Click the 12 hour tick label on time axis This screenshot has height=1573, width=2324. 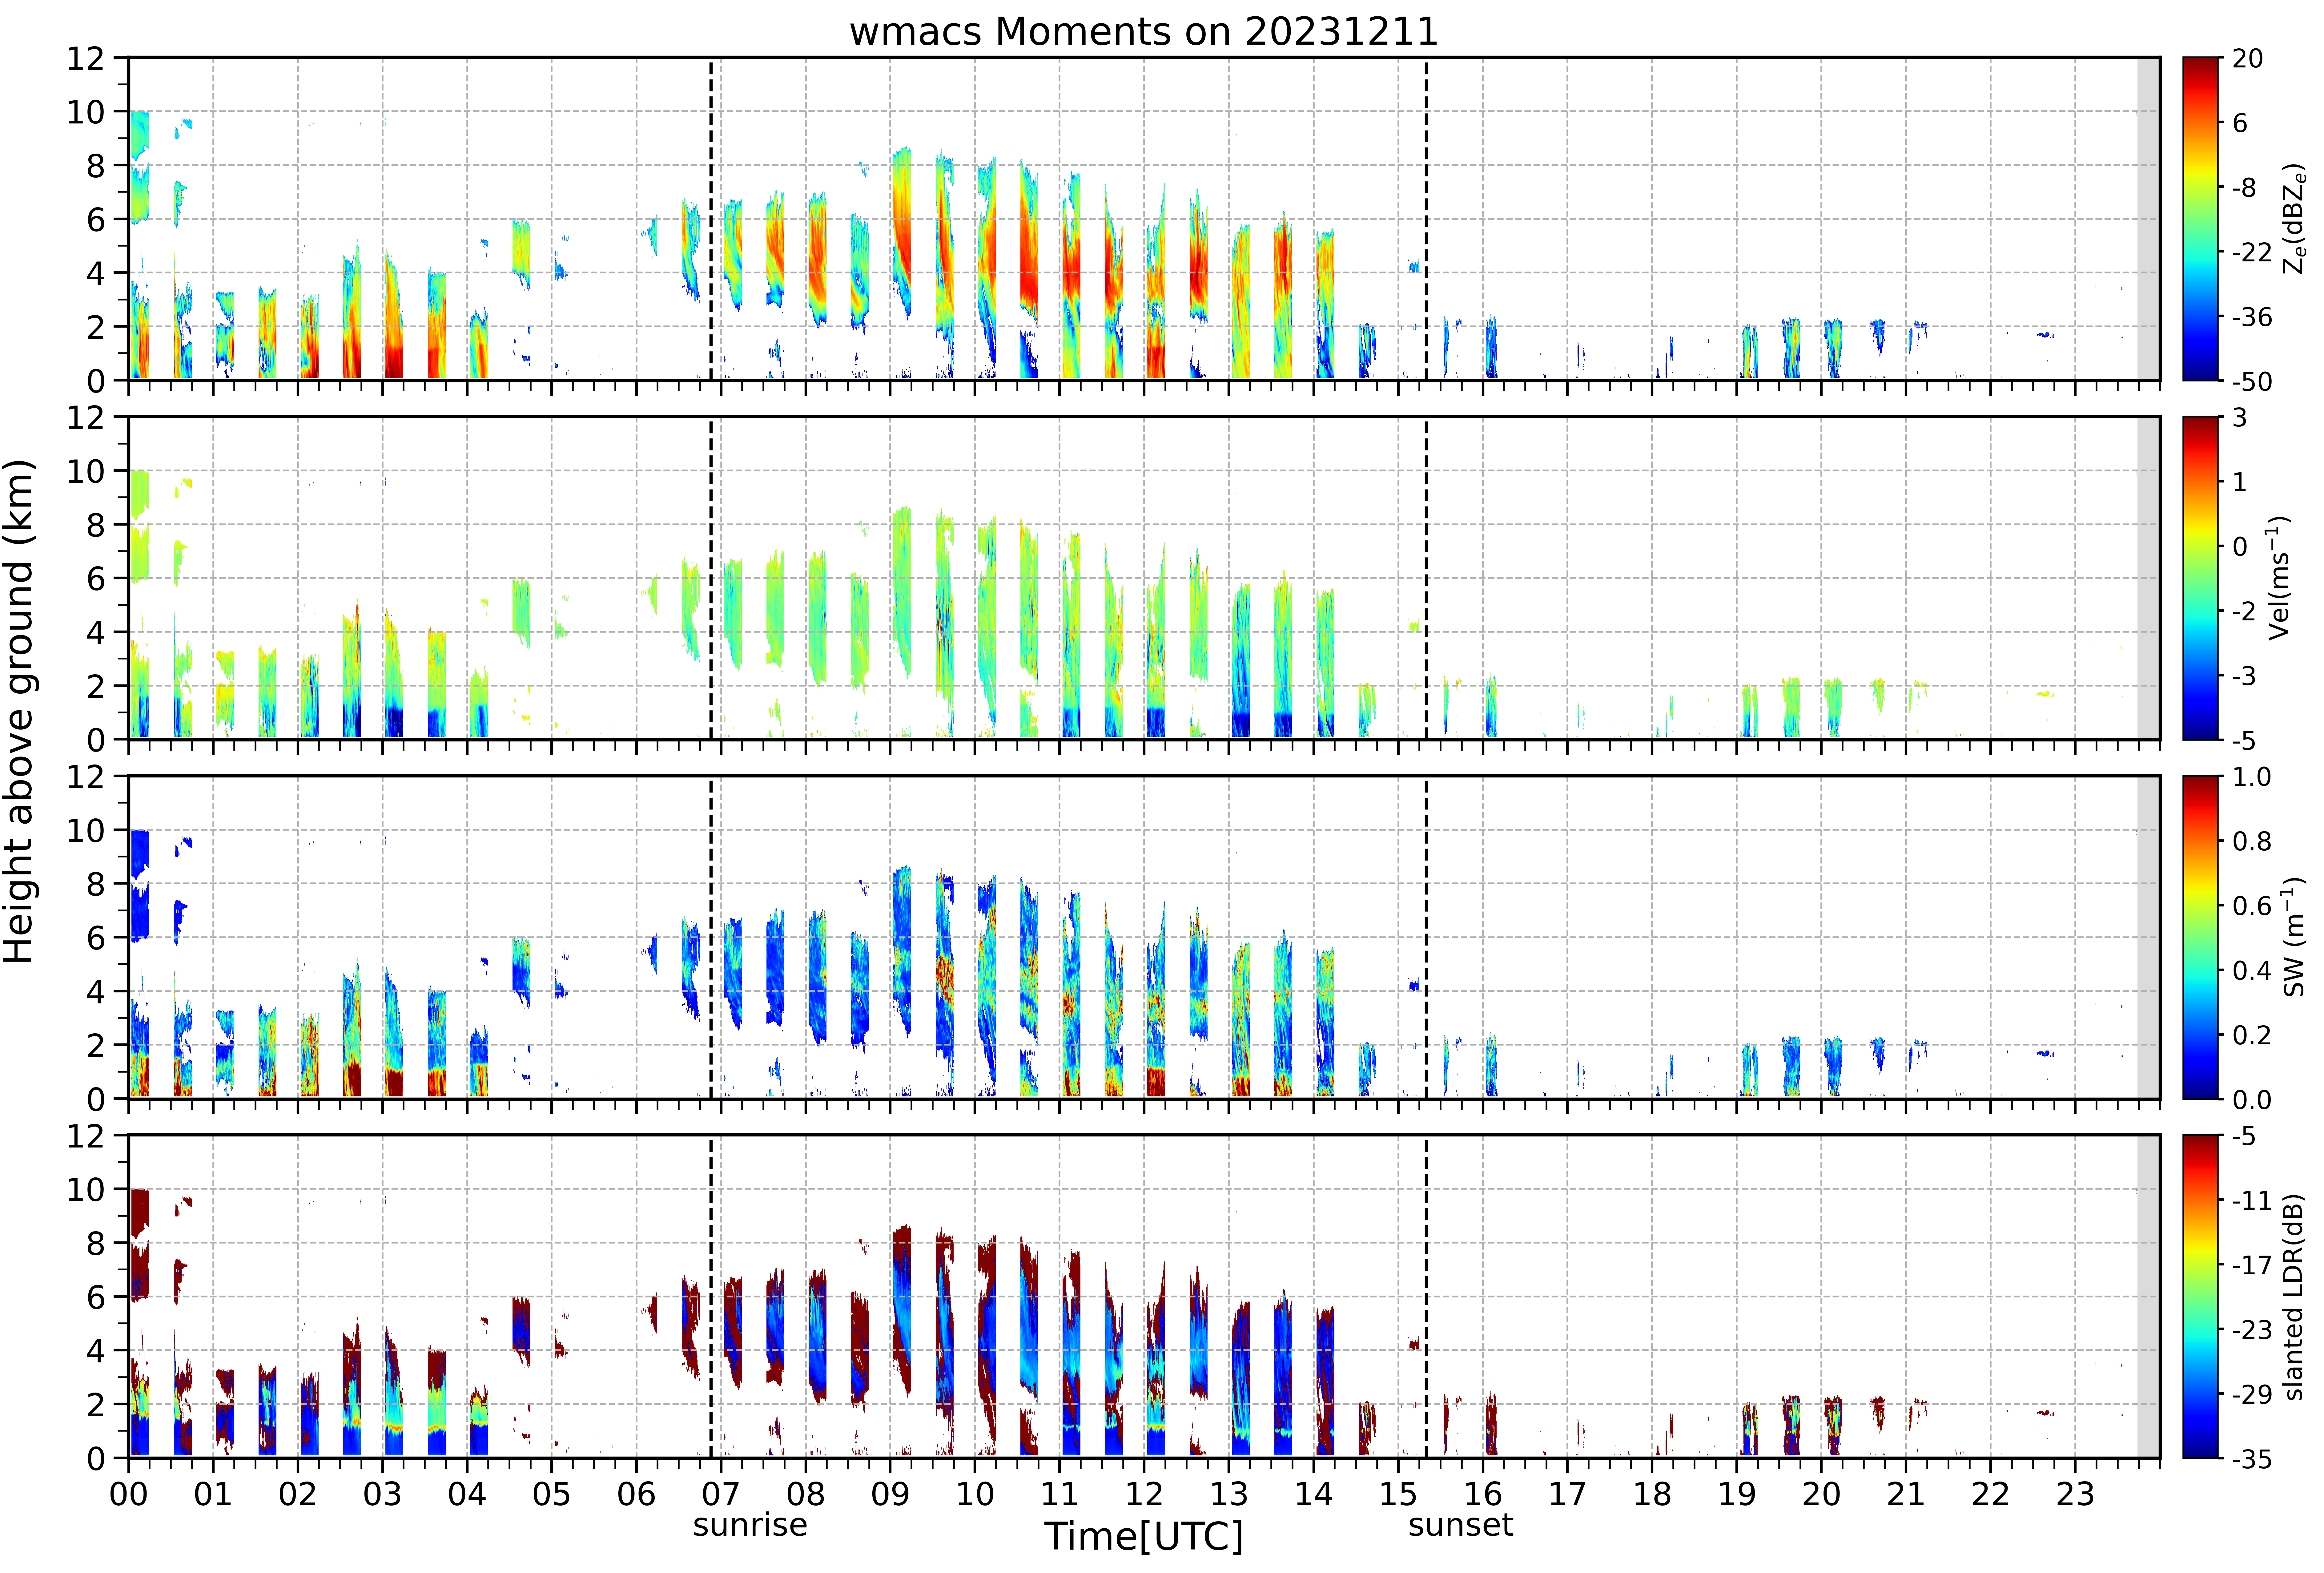click(1144, 1494)
